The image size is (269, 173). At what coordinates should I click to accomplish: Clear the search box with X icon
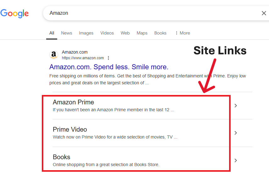click(x=264, y=13)
